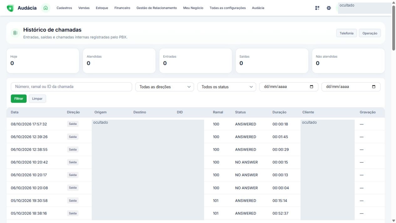
Task: Click the first dd/mm/aaaa date field
Action: pos(289,87)
